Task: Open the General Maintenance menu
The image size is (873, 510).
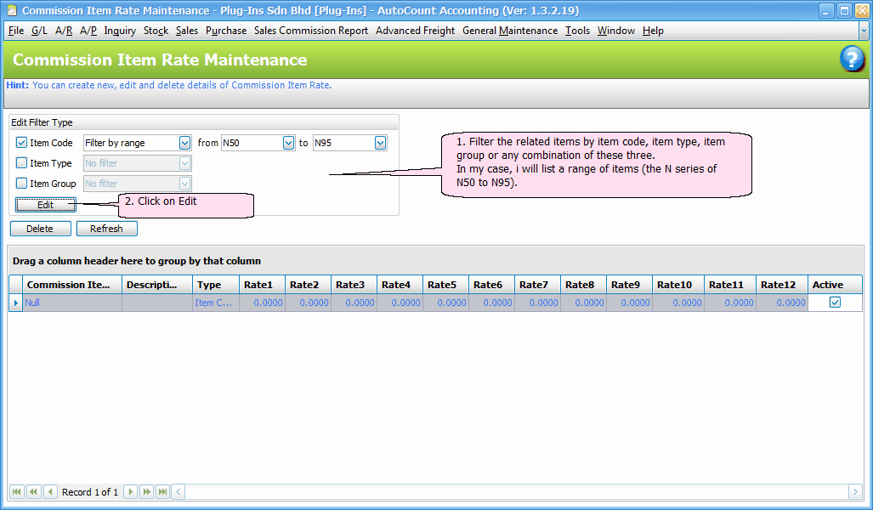Action: [510, 31]
